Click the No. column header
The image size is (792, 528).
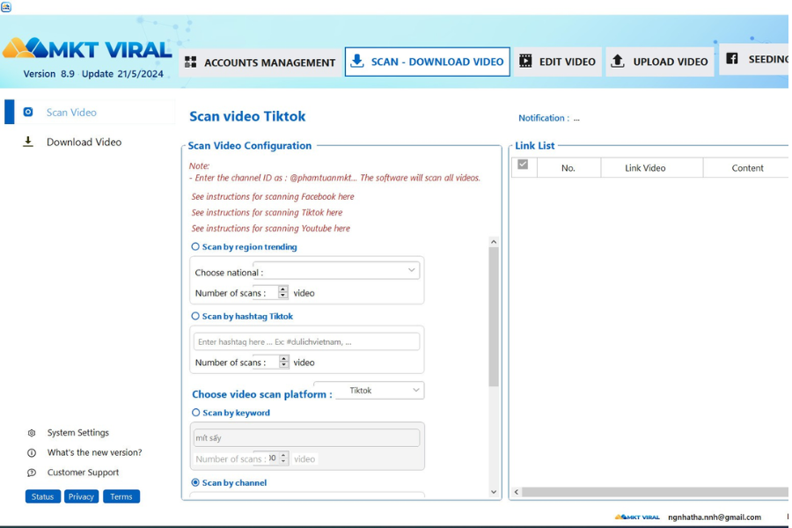coord(568,168)
